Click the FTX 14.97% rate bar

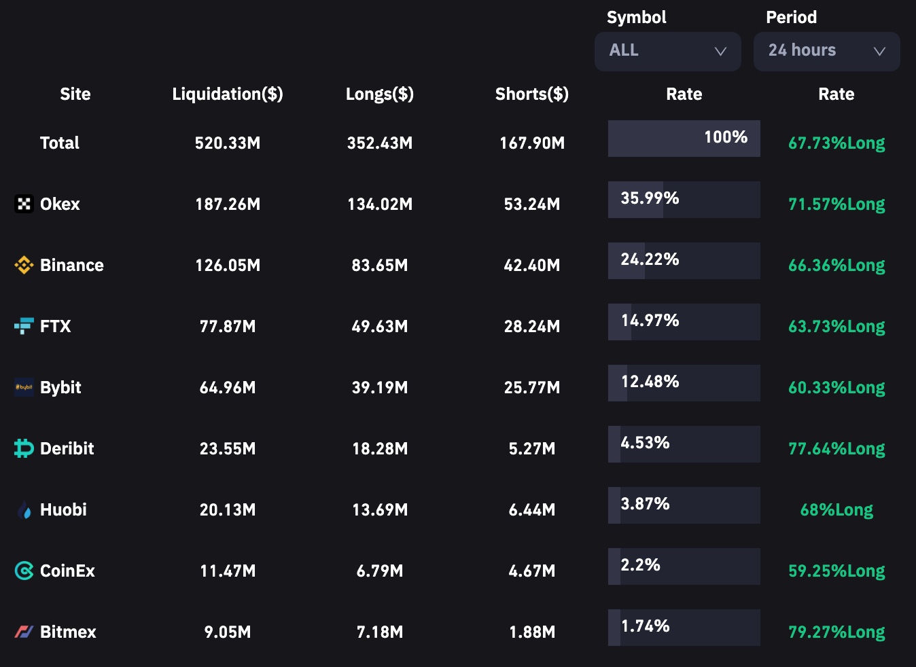[684, 322]
